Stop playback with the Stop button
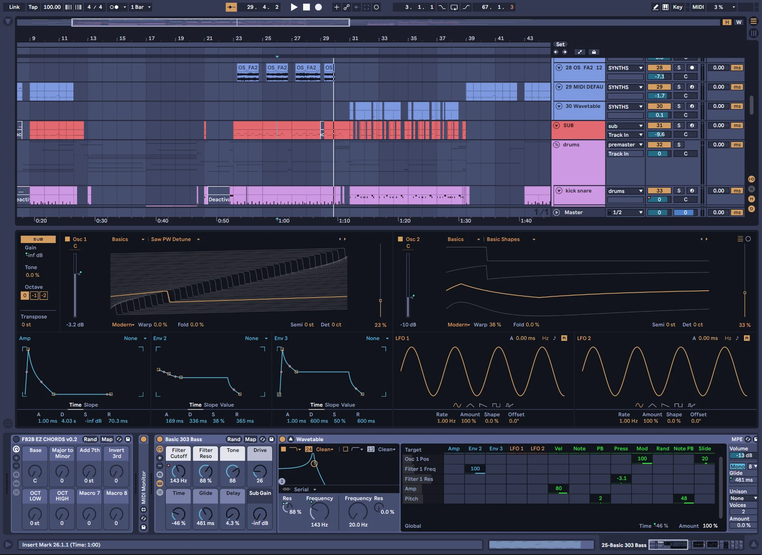Viewport: 762px width, 555px height. (x=306, y=7)
